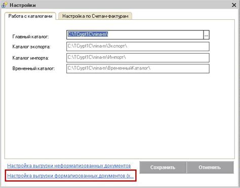
Task: Open Настройка выгрузки неформализованных документов link
Action: click(69, 166)
